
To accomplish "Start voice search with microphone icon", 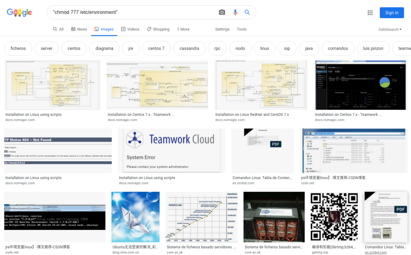I will tap(235, 12).
